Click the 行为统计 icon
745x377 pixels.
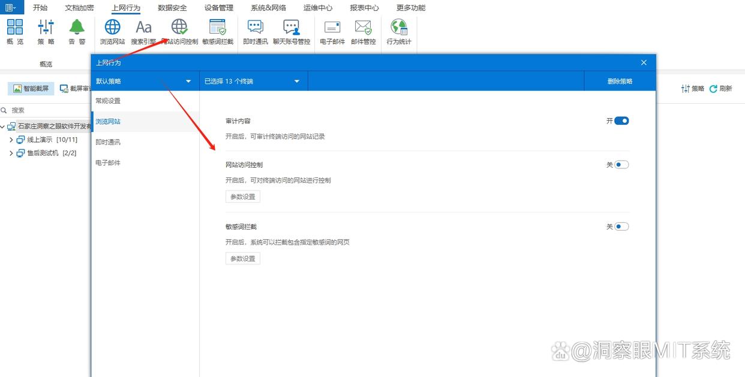[x=398, y=31]
